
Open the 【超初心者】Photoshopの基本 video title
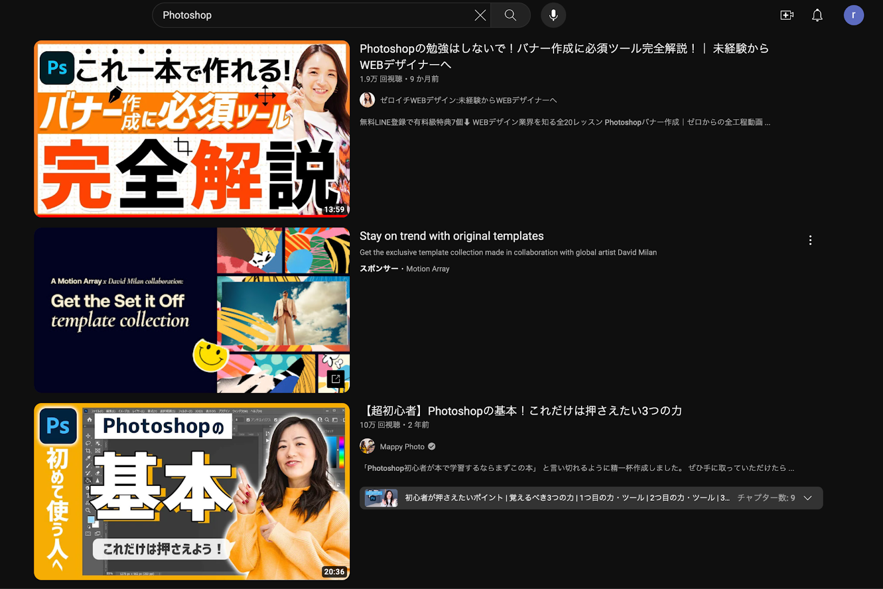pyautogui.click(x=521, y=411)
